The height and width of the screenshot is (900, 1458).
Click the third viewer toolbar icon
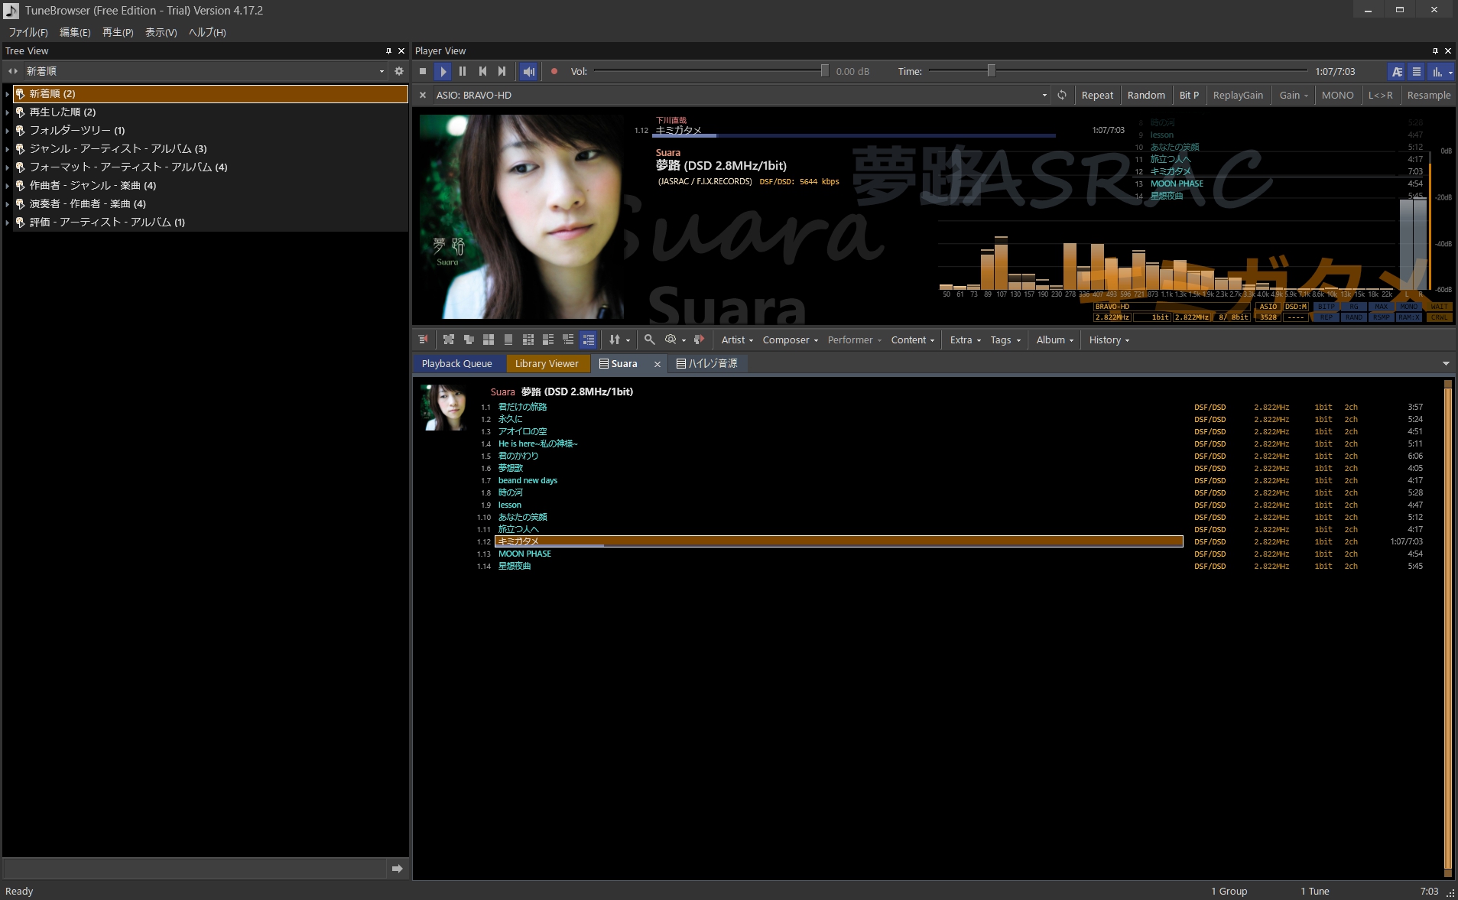[x=469, y=340]
